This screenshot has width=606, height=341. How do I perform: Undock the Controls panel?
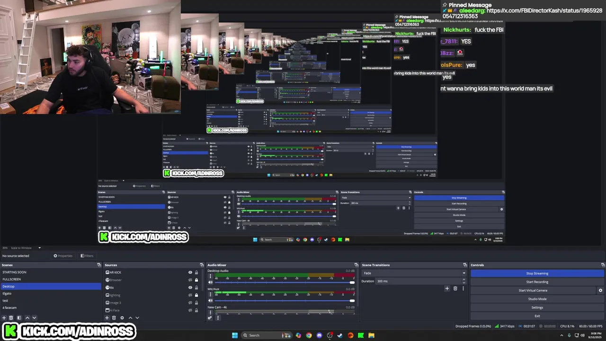603,265
